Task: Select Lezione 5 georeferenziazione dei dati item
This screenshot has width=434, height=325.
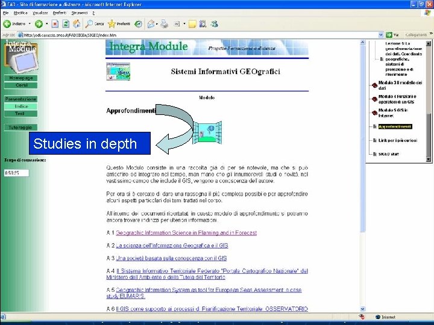Action: point(403,59)
